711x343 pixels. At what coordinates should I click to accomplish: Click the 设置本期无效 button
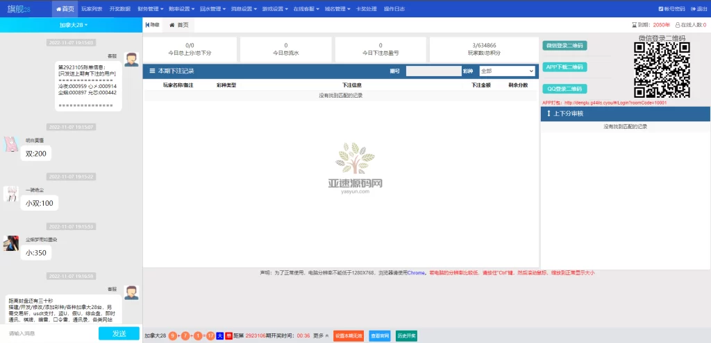349,336
